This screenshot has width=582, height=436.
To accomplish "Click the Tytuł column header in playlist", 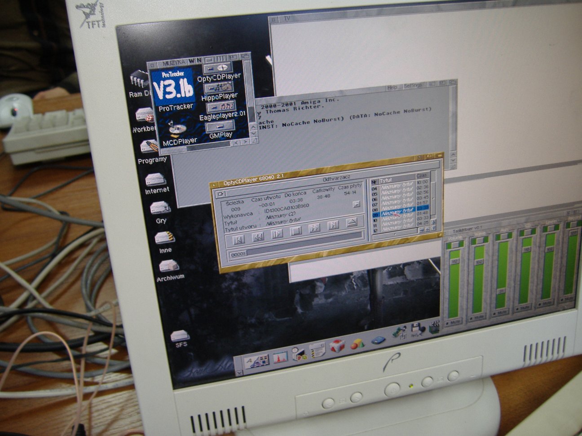I will tap(397, 180).
